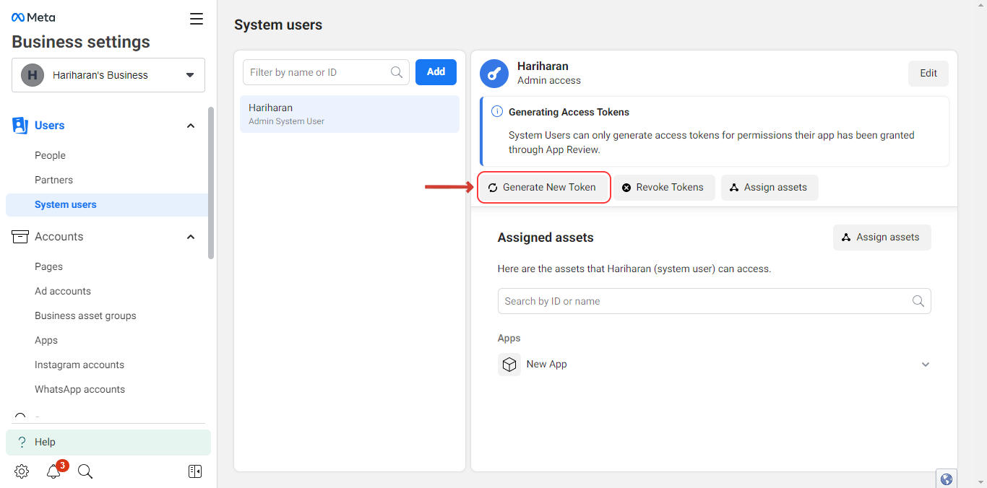Click the Meta logo
The width and height of the screenshot is (987, 488).
coord(33,17)
